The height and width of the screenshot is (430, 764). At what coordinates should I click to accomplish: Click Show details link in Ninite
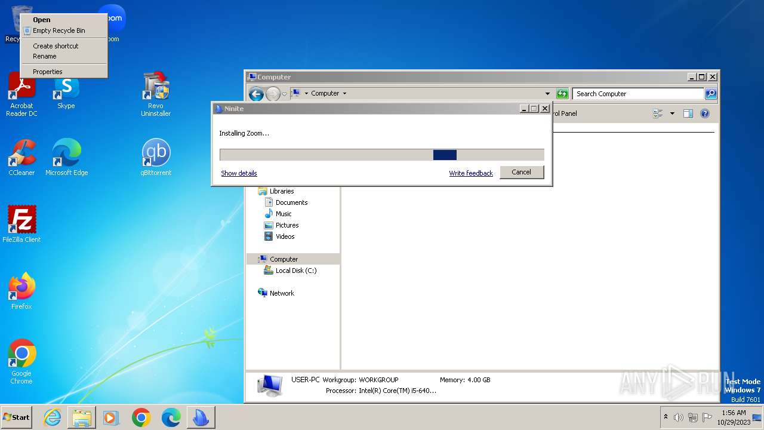coord(239,173)
